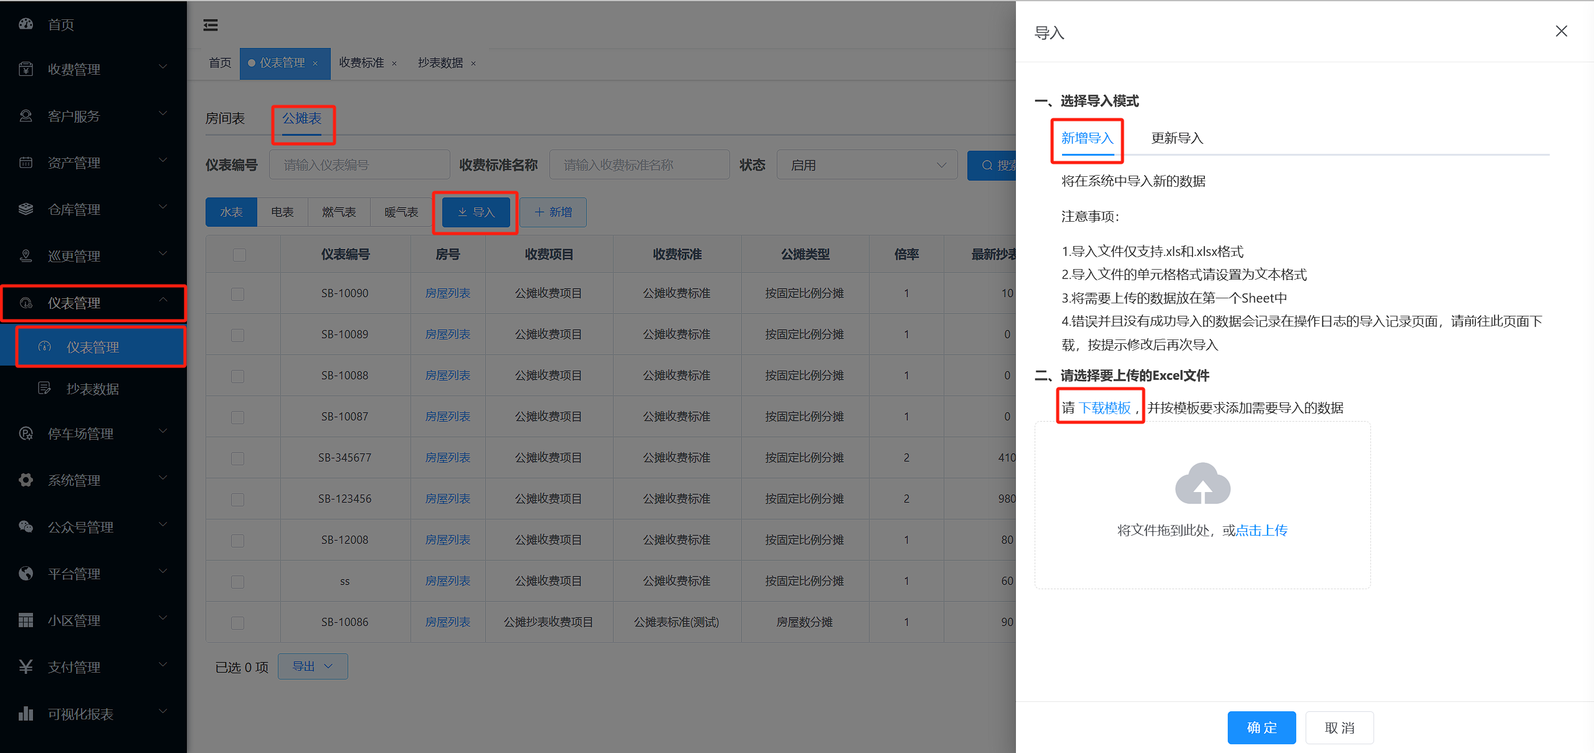This screenshot has height=753, width=1594.
Task: Click the 点击上传 link
Action: pos(1261,531)
